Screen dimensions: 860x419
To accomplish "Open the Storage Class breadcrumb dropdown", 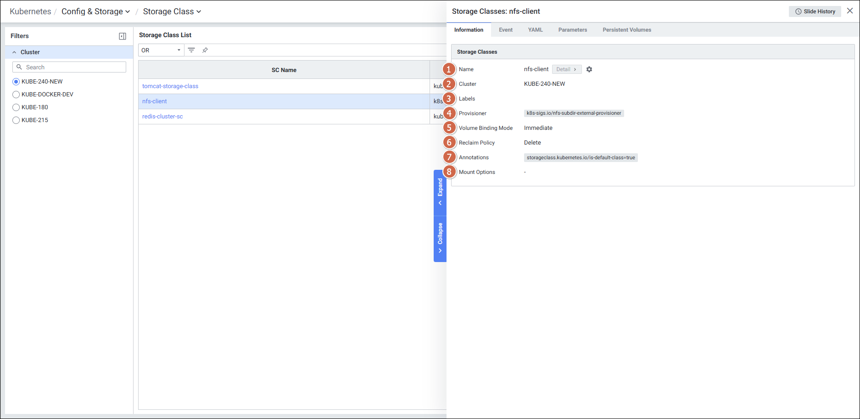I will [x=172, y=11].
